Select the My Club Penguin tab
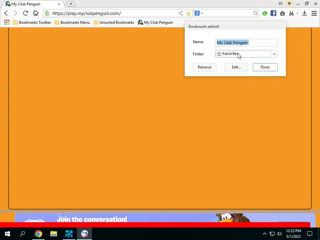Image resolution: width=320 pixels, height=240 pixels. 32,4
